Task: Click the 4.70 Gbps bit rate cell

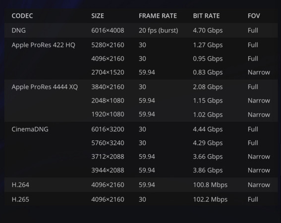Action: pyautogui.click(x=208, y=31)
